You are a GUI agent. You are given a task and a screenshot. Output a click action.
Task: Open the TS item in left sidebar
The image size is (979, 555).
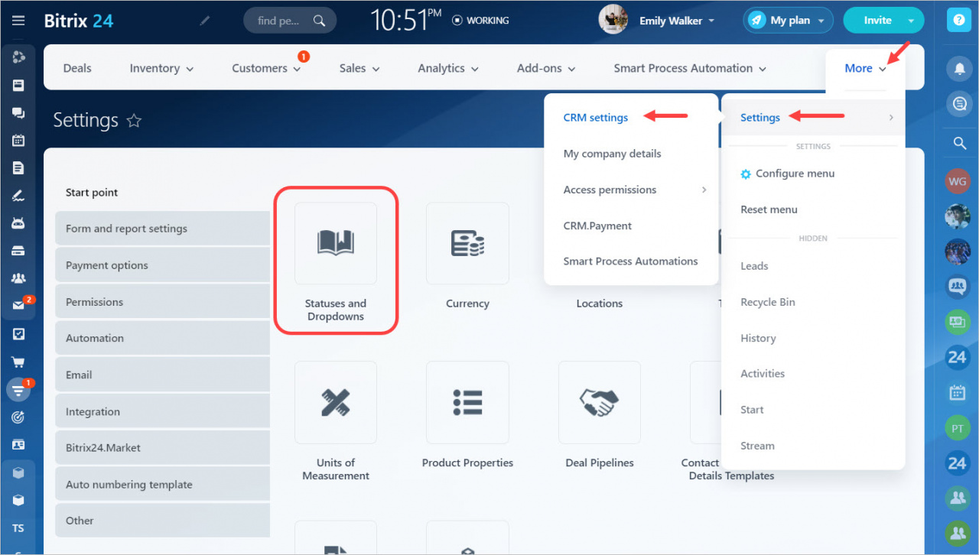18,528
